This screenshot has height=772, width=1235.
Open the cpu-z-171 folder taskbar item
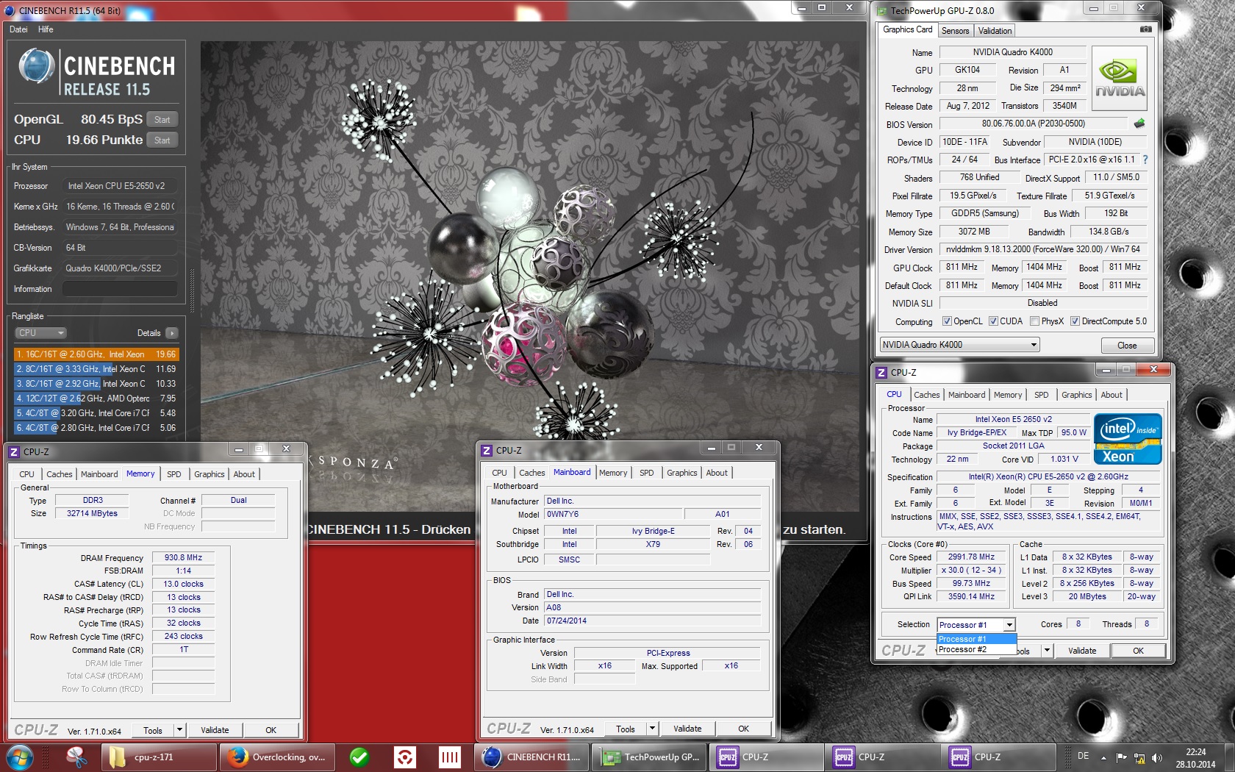click(x=158, y=757)
